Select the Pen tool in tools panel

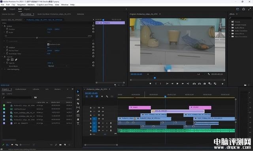click(78, 112)
